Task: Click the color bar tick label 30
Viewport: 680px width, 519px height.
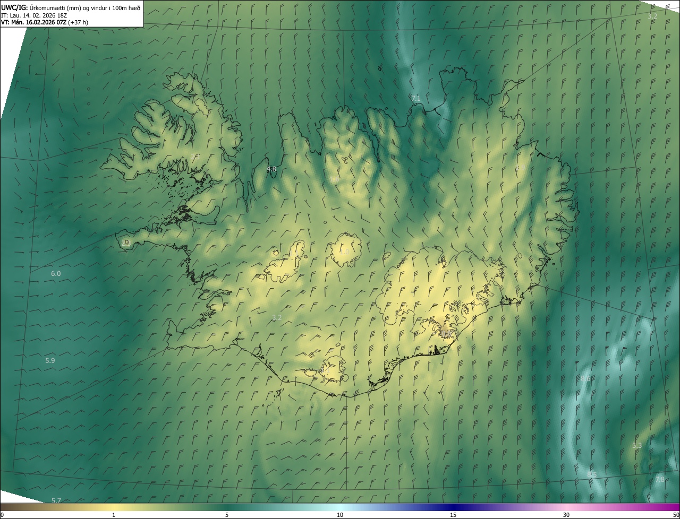Action: (566, 515)
